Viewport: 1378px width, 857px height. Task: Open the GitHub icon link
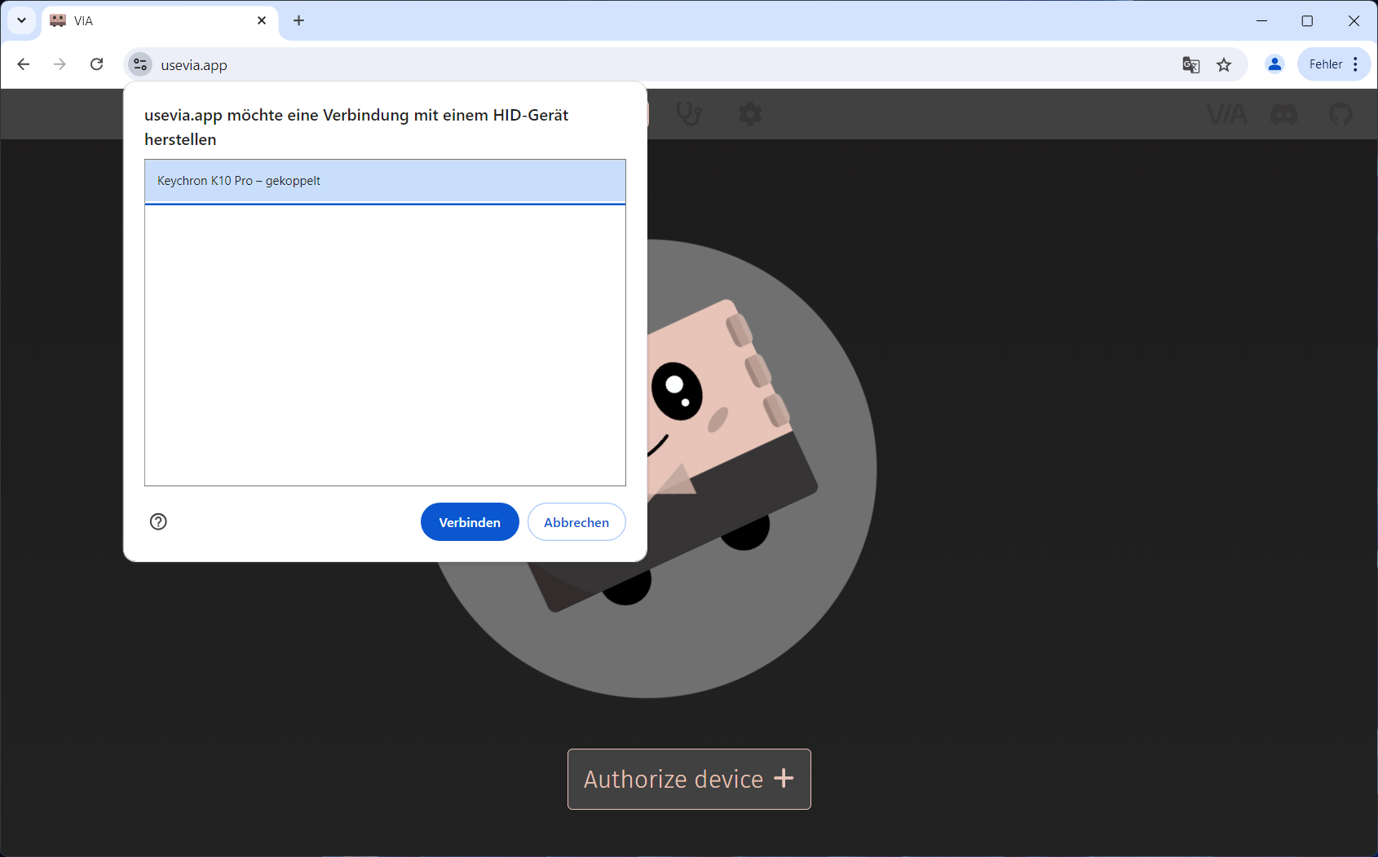(1340, 114)
